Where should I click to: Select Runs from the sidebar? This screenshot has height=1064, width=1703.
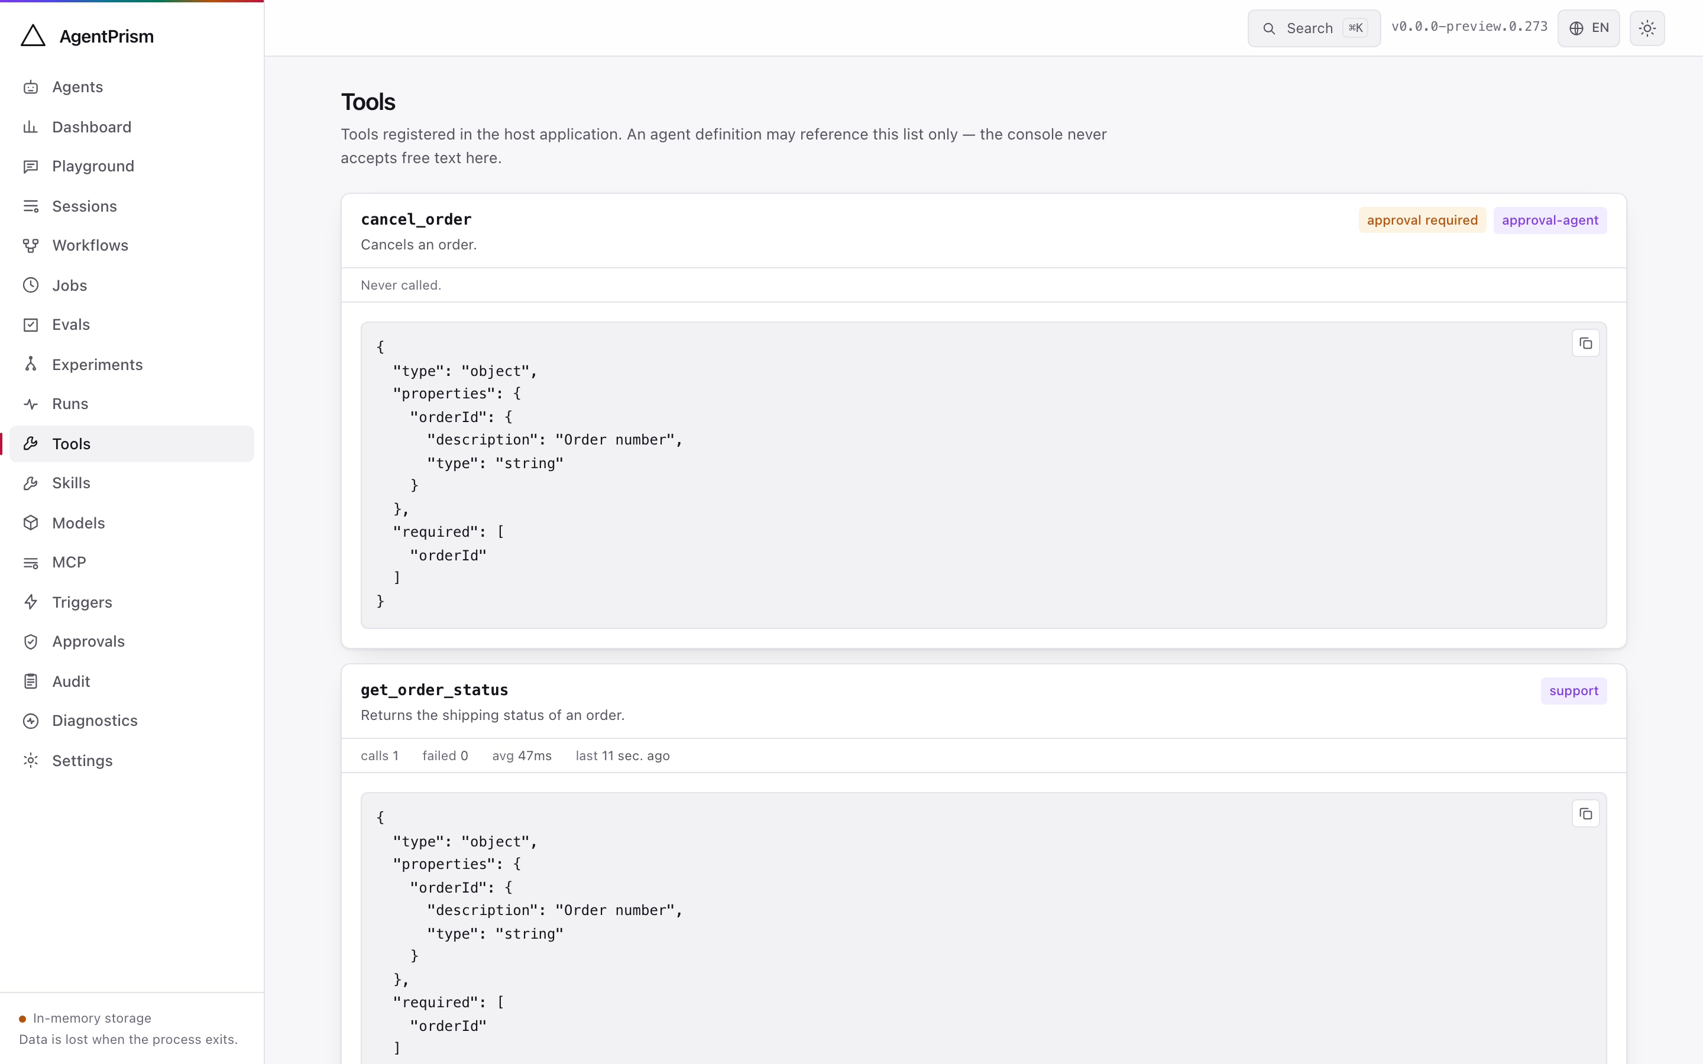coord(132,404)
